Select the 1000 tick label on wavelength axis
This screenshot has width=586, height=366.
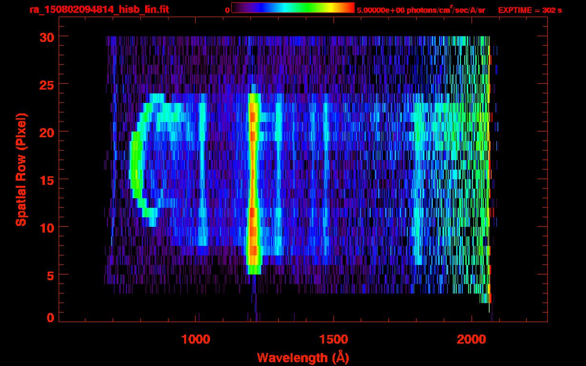pos(196,339)
